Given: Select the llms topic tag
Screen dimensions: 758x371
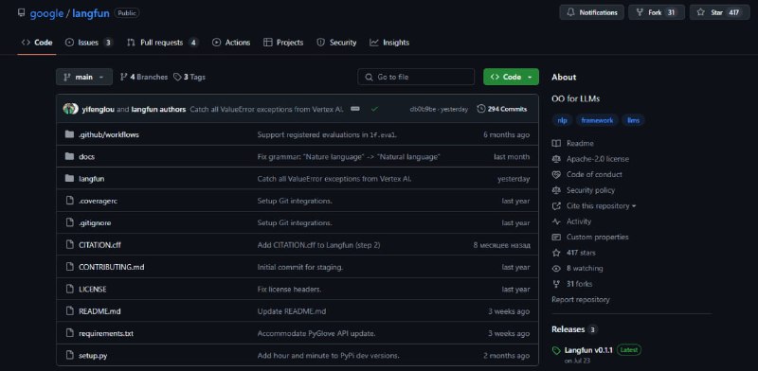Looking at the screenshot, I should click(x=633, y=120).
